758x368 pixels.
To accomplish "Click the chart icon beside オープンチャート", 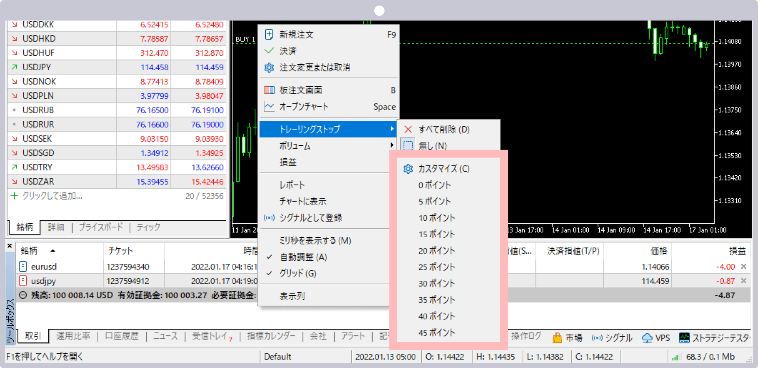I will pyautogui.click(x=269, y=107).
